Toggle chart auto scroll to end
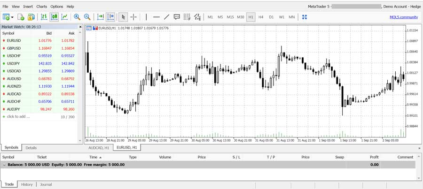 (100, 17)
